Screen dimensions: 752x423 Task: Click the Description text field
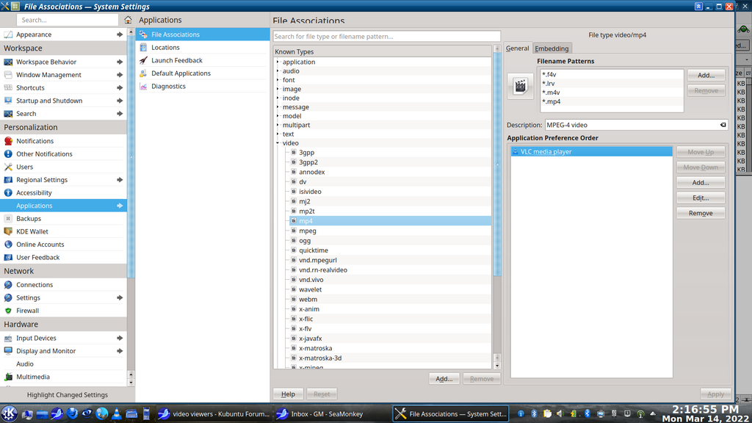point(632,125)
